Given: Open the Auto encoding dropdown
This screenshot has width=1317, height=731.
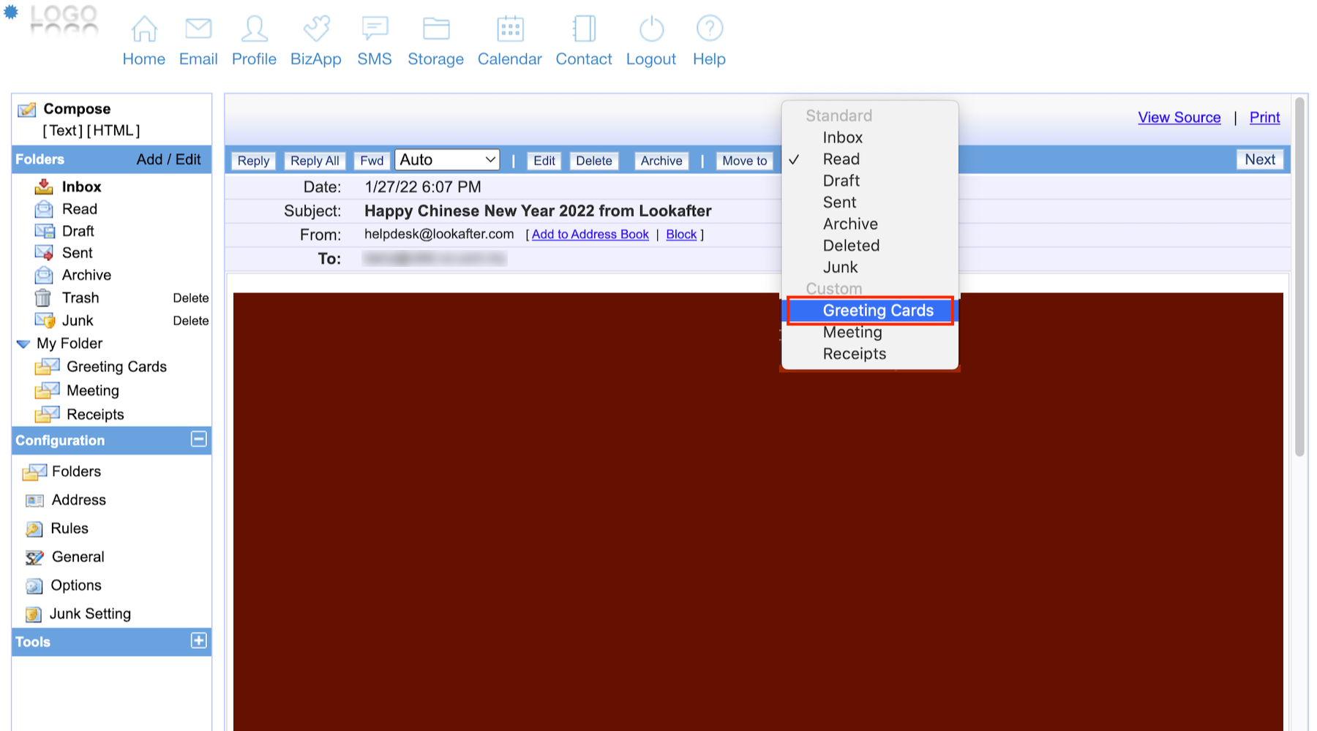Looking at the screenshot, I should pos(447,160).
